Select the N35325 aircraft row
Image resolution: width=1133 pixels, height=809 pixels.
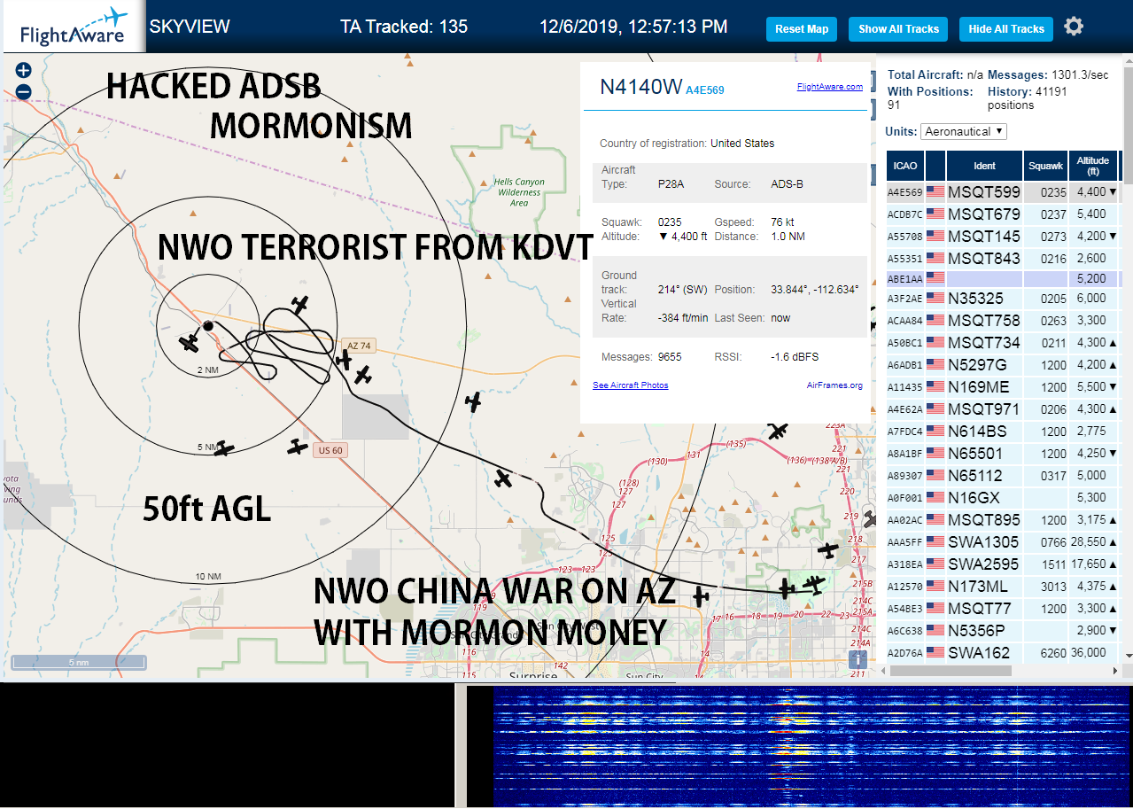click(1003, 298)
